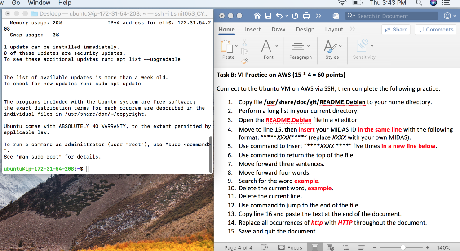
Task: Open the spelling and grammar check icon
Action: 264,247
